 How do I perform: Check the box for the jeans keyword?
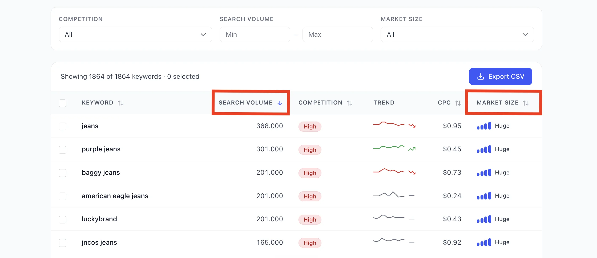pos(63,126)
